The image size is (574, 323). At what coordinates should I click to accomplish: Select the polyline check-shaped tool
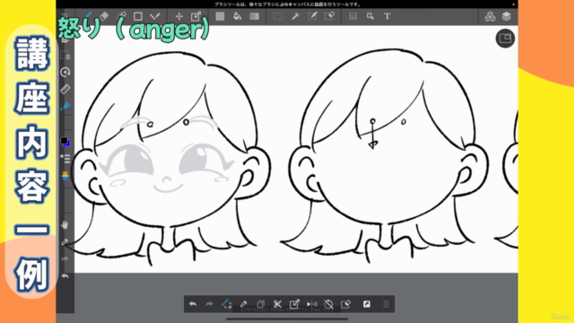[x=155, y=16]
